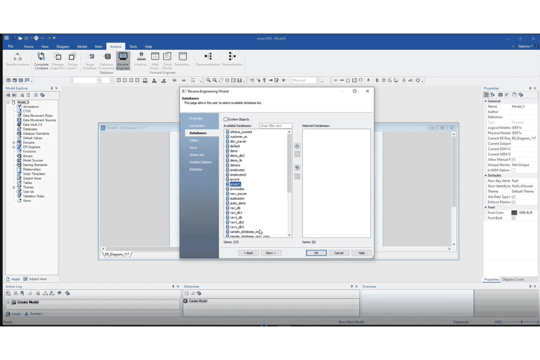
Task: Expand the Create Model log entry
Action: point(8,302)
